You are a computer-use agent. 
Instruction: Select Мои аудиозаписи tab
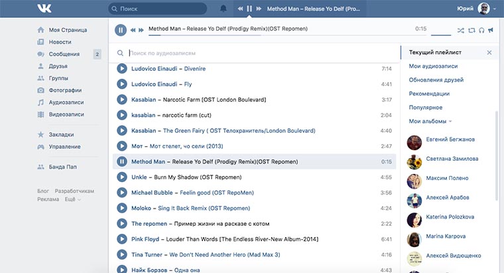433,66
